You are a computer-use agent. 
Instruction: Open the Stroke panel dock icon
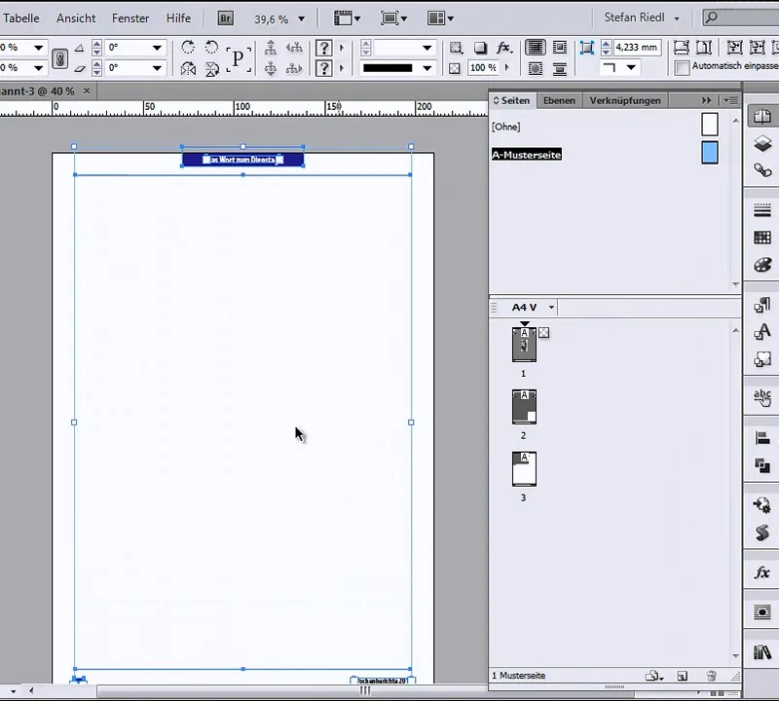click(x=762, y=210)
